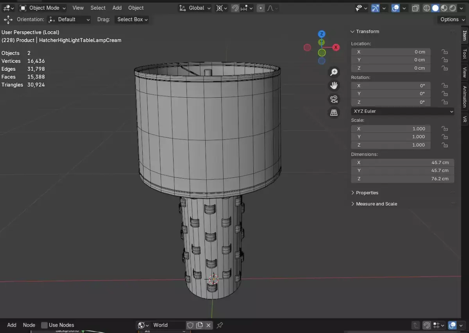Toggle the Show Overlays button
The height and width of the screenshot is (333, 469).
point(396,8)
